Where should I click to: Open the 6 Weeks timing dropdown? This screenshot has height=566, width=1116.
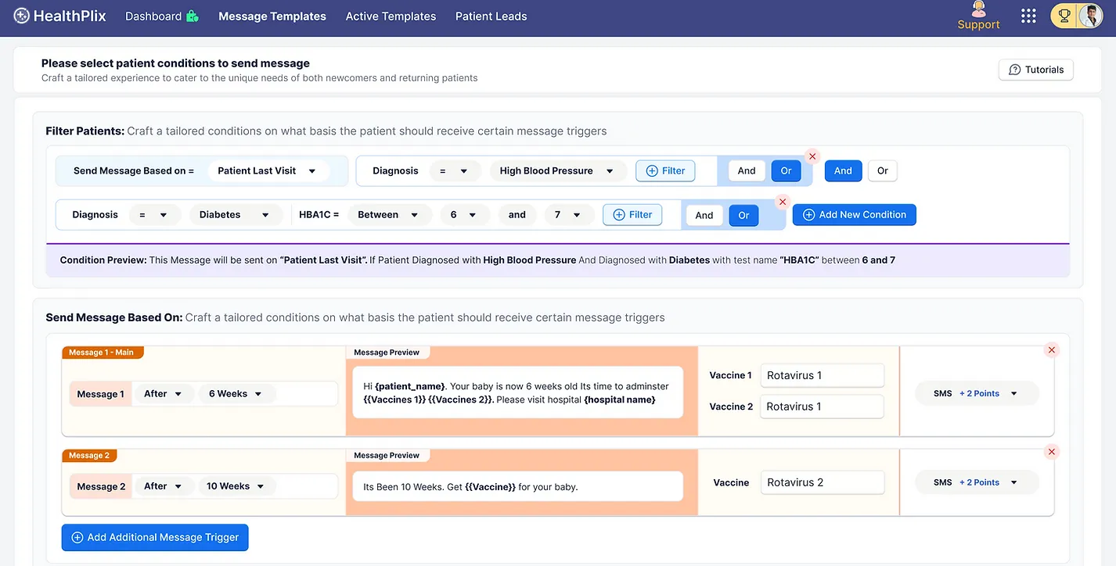tap(236, 394)
